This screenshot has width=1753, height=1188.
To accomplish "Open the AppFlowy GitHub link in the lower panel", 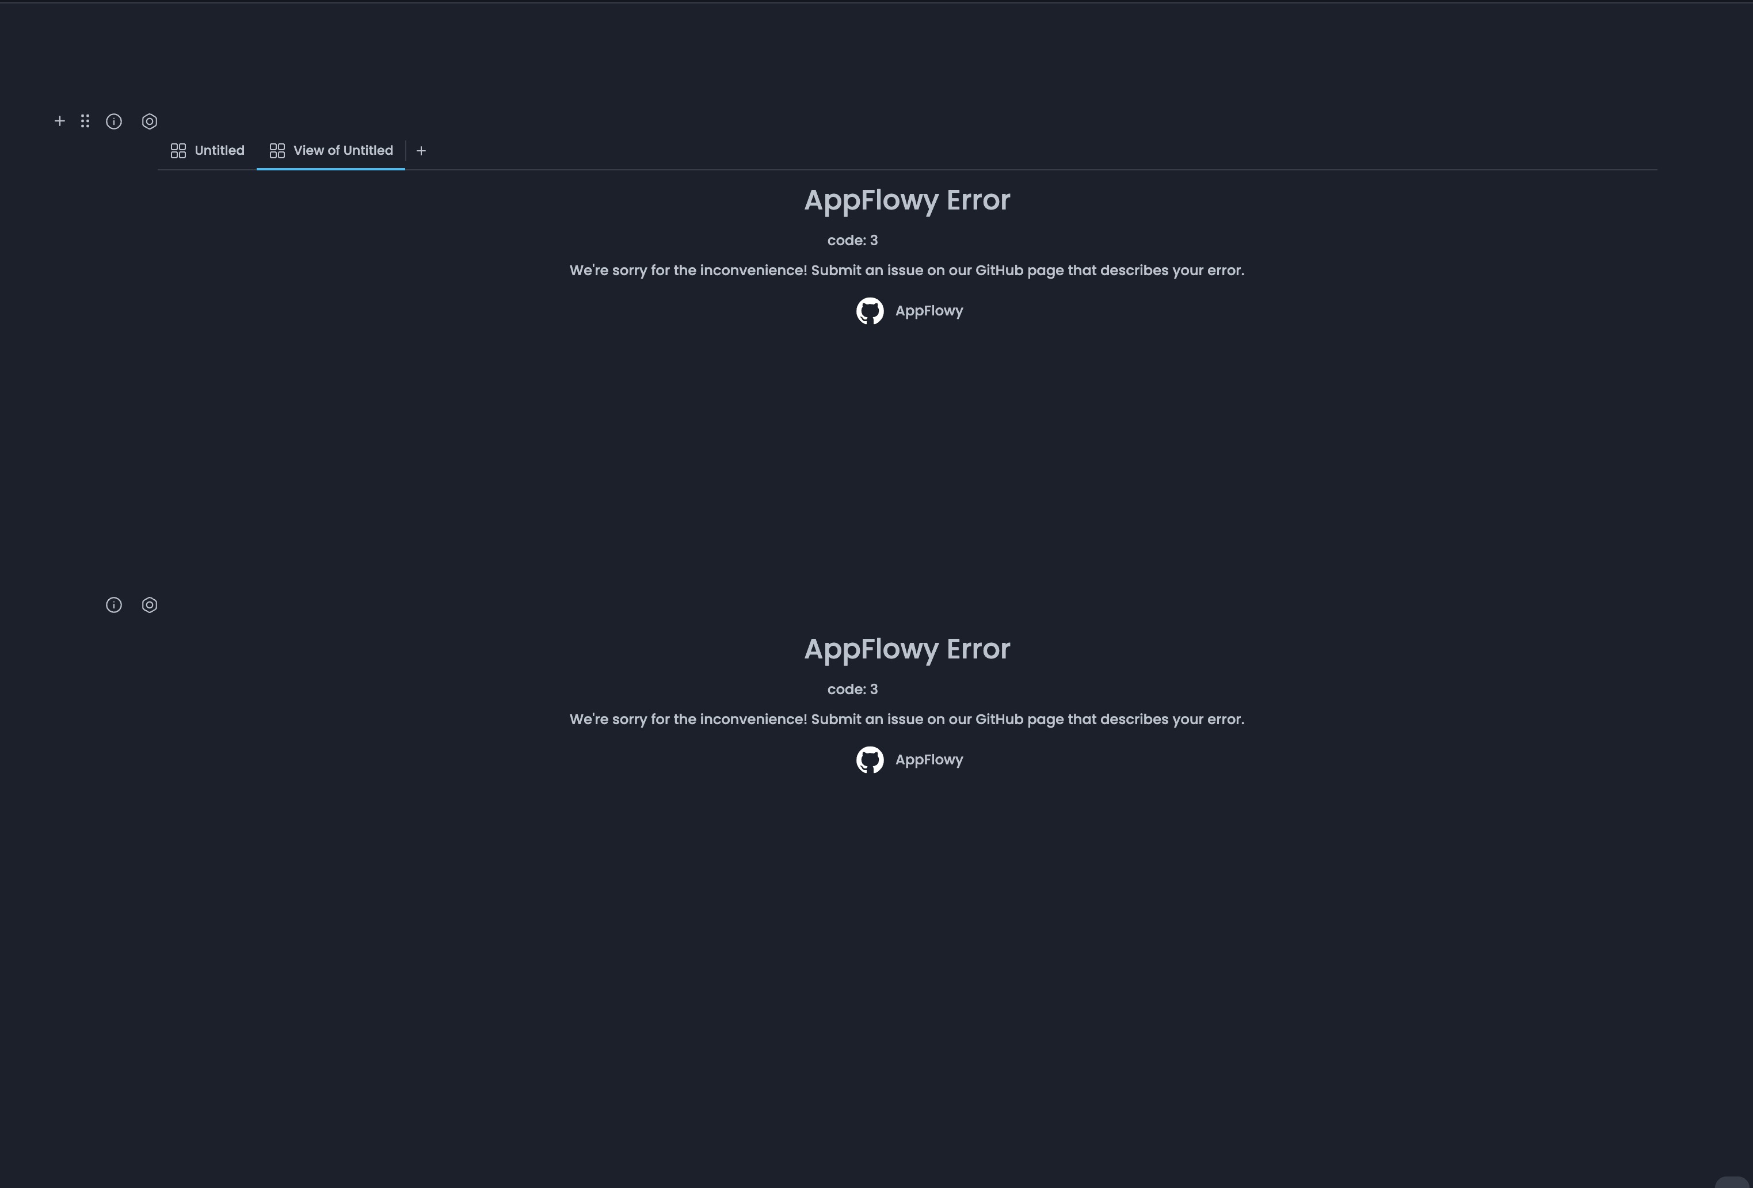I will [929, 760].
